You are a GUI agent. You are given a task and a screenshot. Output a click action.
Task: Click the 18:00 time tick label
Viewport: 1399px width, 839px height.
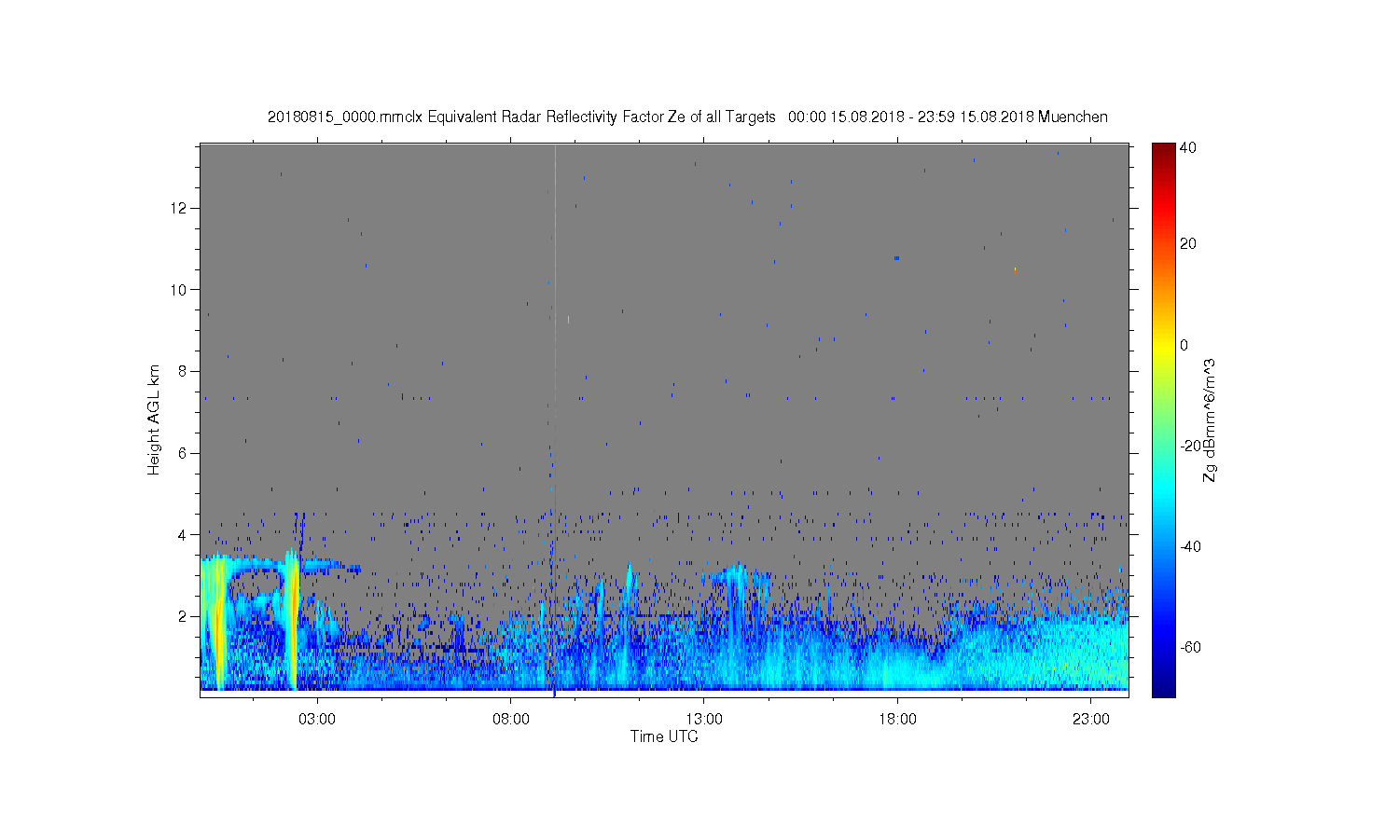coord(897,720)
